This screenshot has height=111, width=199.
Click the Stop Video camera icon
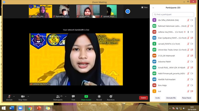tap(22, 96)
